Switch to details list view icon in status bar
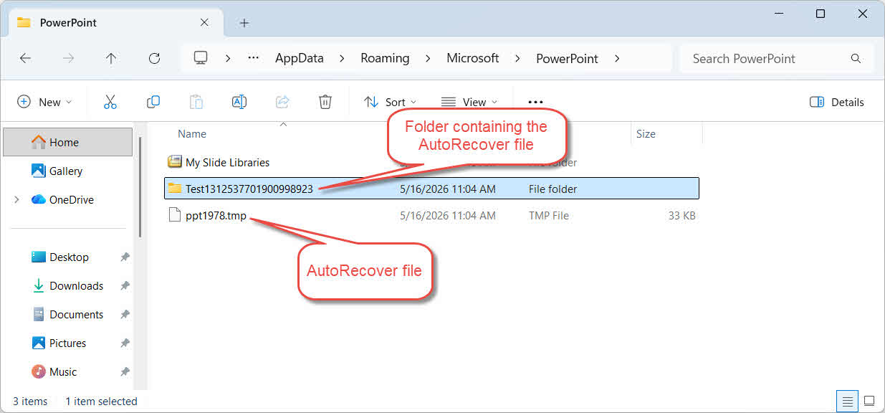Screen dimensions: 885x413 point(848,401)
